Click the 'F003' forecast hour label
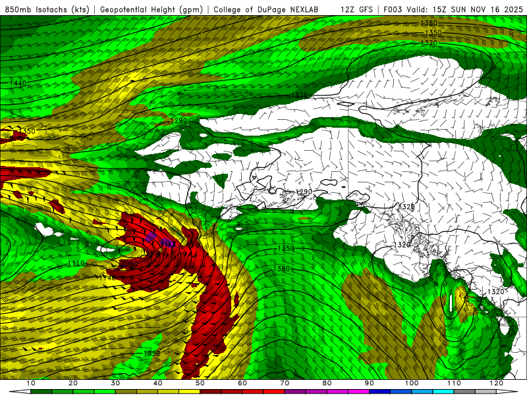The image size is (527, 395). (x=393, y=10)
